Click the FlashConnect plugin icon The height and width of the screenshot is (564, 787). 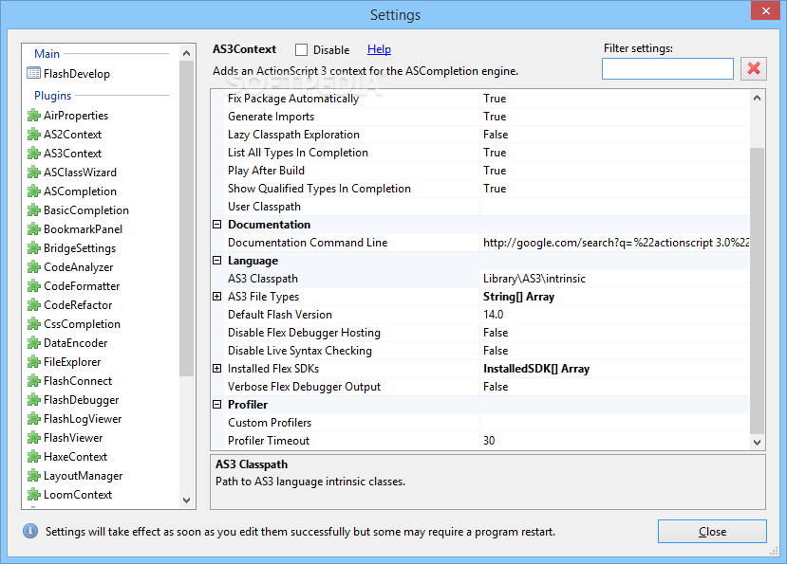(33, 381)
